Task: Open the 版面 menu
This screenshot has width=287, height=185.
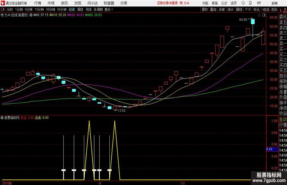Action: (215, 3)
